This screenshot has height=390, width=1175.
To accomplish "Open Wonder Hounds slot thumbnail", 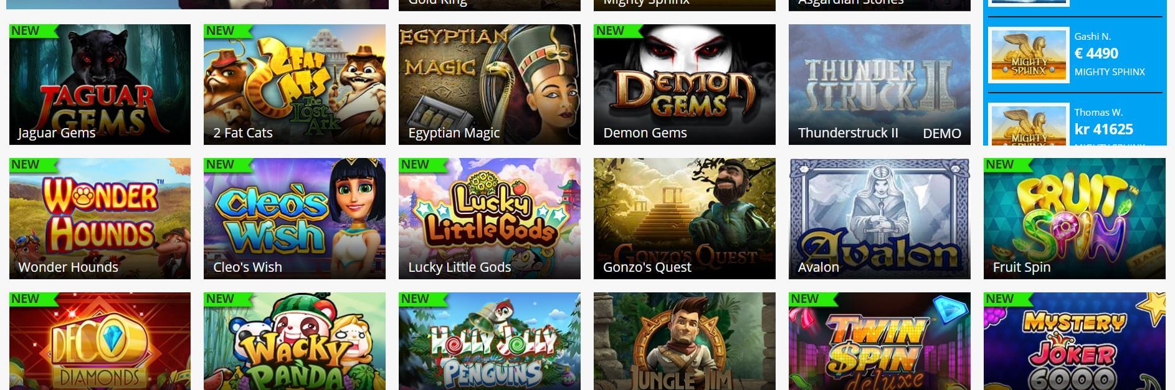I will tap(100, 218).
